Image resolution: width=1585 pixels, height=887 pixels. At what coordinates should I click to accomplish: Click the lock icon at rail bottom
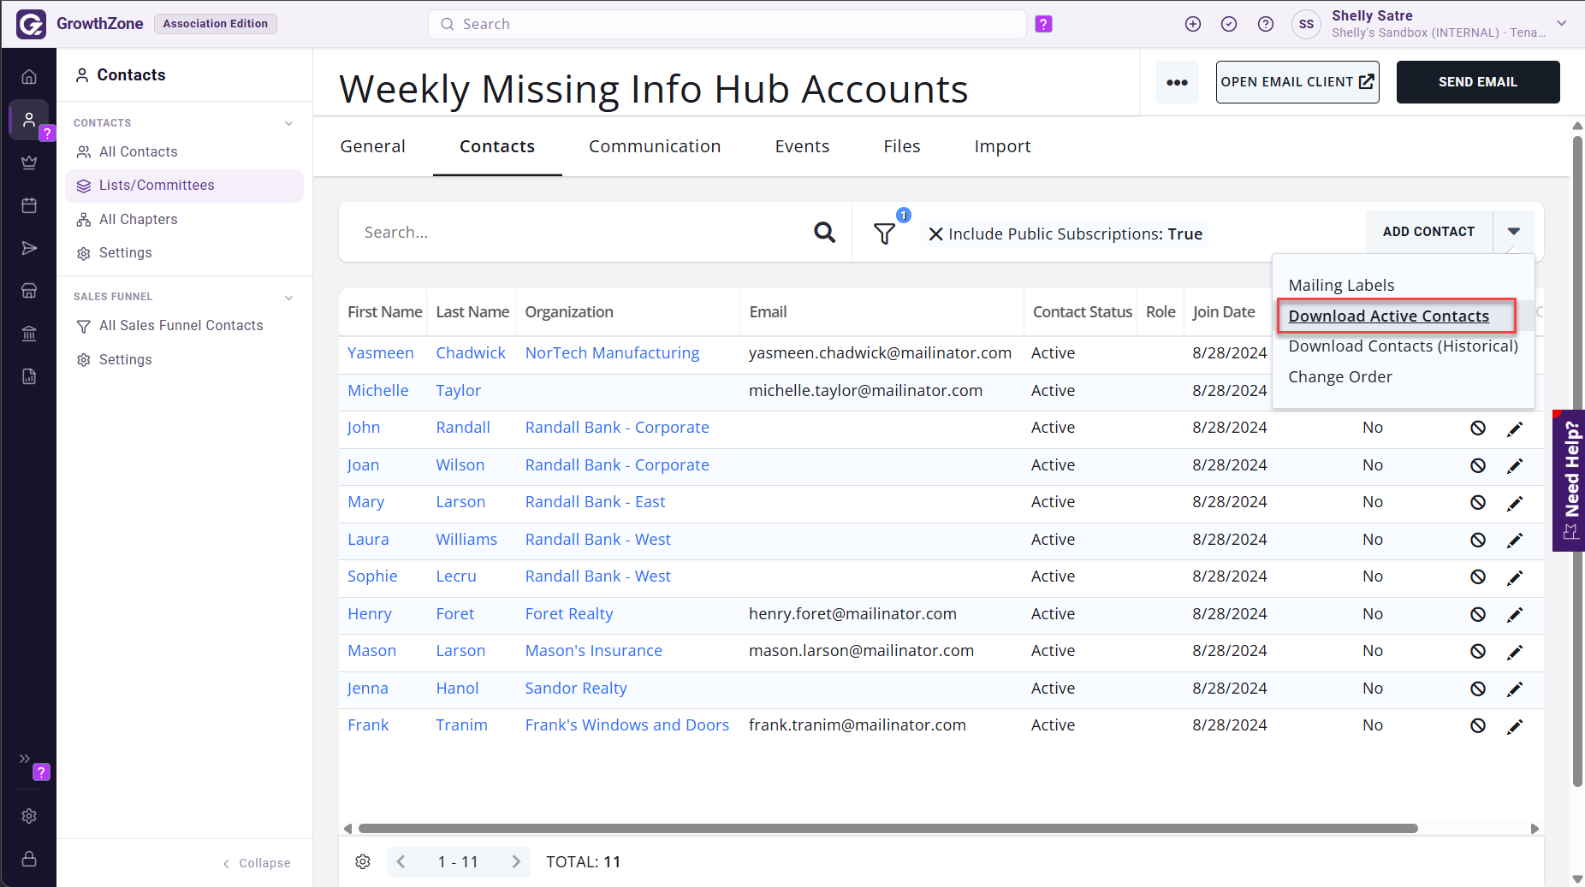click(29, 859)
